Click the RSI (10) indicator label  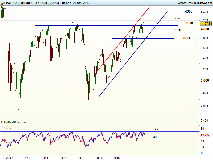(6, 127)
